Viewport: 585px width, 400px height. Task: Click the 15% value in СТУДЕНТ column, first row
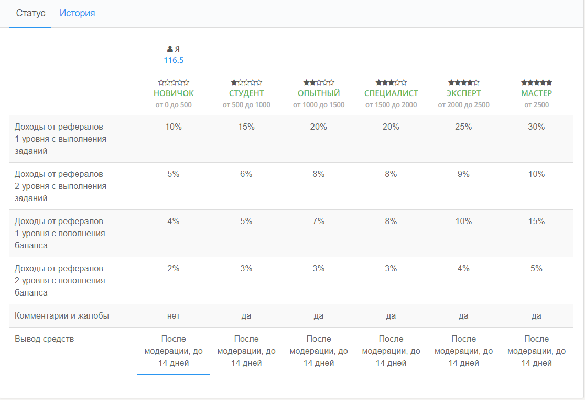246,127
